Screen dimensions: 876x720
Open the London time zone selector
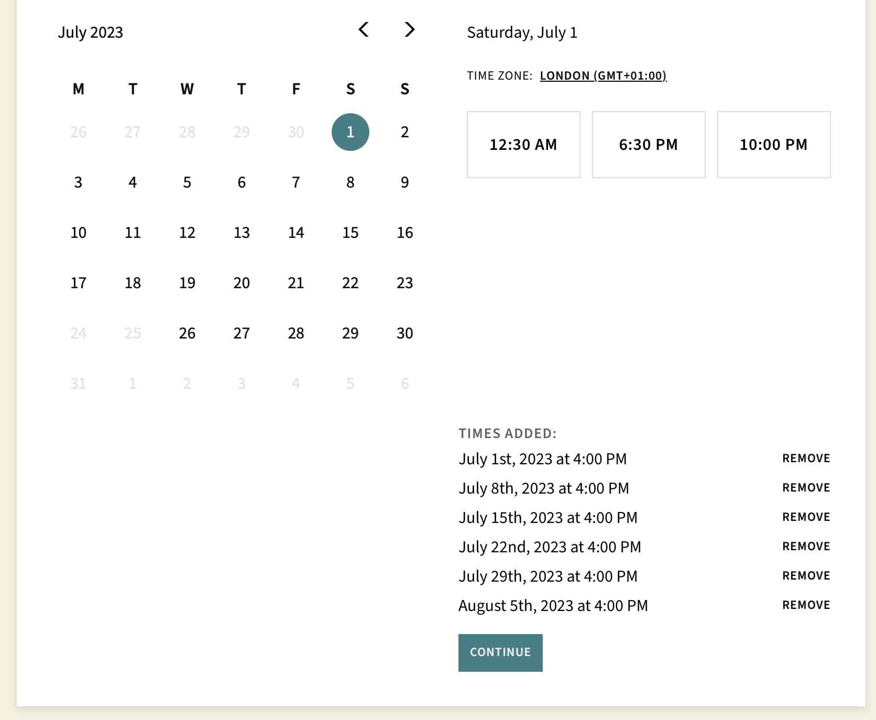pos(603,76)
